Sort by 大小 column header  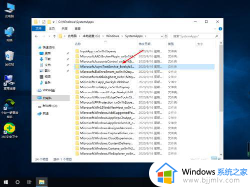[200, 44]
